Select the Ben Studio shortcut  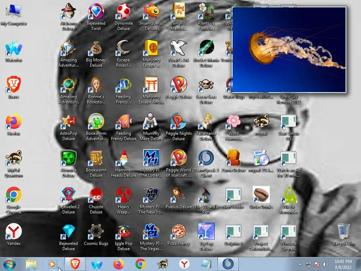pos(233,198)
